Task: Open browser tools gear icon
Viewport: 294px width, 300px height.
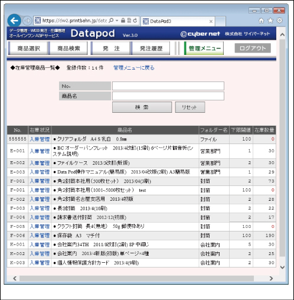Action: click(280, 20)
